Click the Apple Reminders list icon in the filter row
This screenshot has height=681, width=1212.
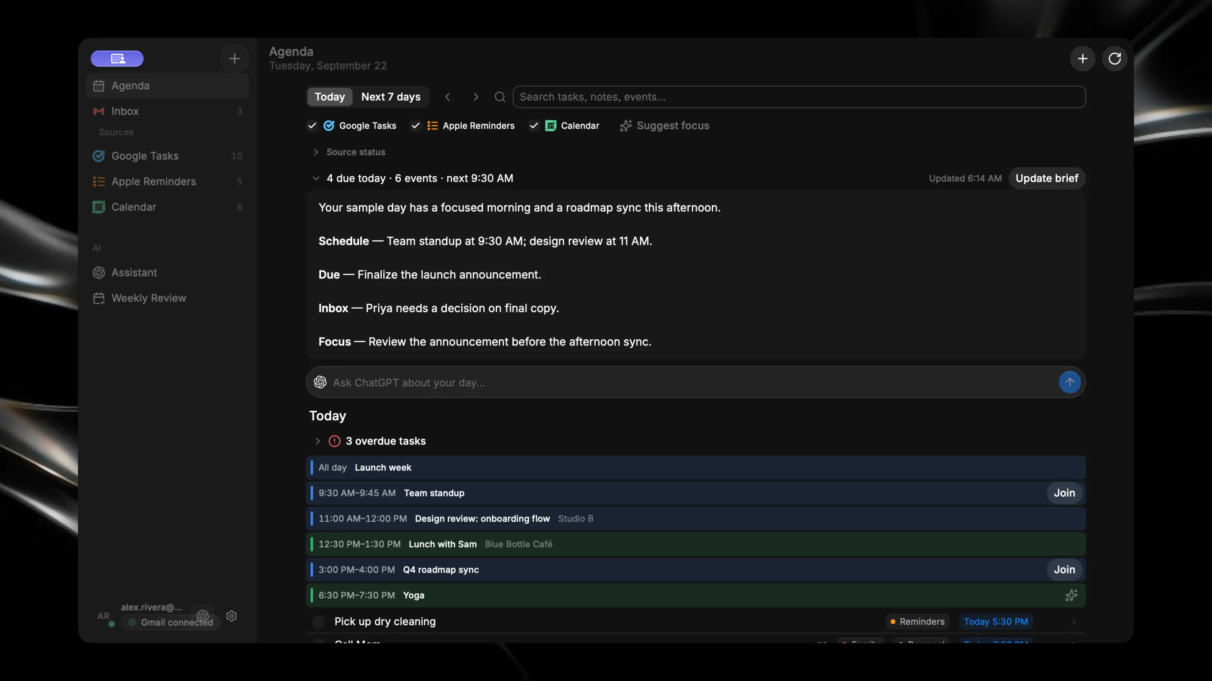[432, 126]
